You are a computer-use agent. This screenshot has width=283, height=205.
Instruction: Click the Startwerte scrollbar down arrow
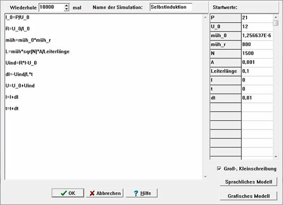[x=276, y=157]
